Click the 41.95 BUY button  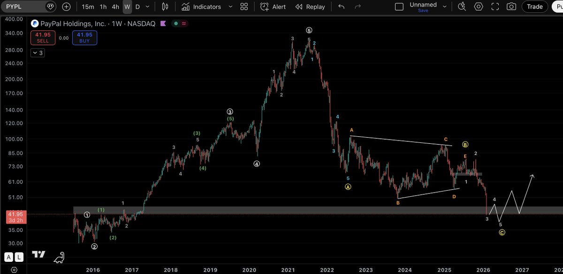(x=84, y=38)
